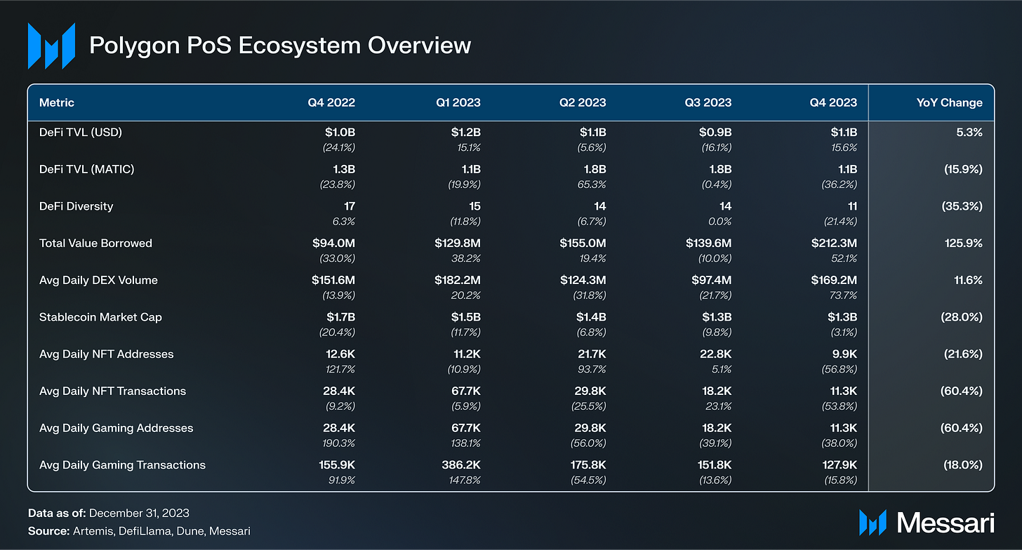Select the 'Polygon PoS Ecosystem Overview' title
Screen dimensions: 1022x550
click(x=280, y=46)
